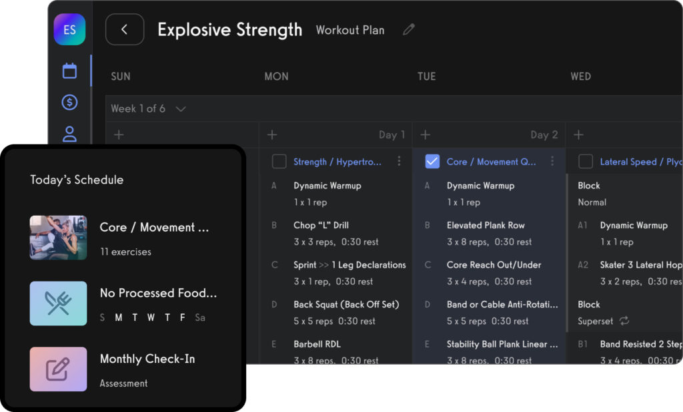
Task: Check the Lateral Speed workout checkbox
Action: coord(586,162)
